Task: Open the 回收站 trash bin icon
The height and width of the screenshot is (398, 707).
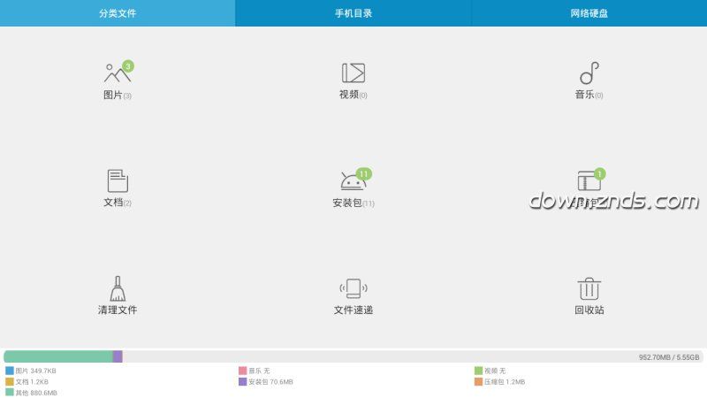Action: click(589, 289)
